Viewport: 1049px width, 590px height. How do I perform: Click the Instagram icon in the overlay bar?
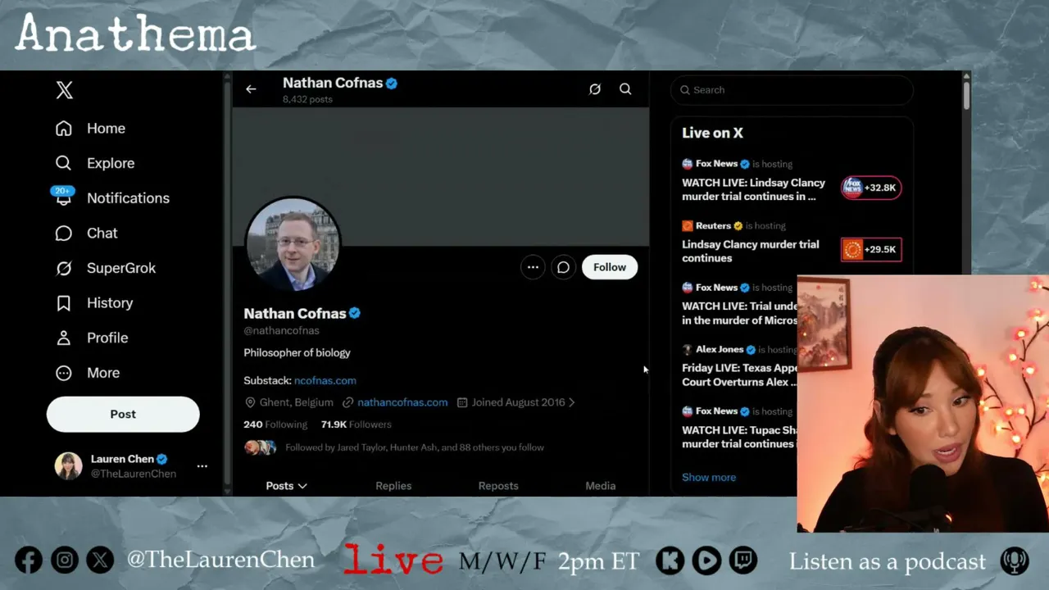click(65, 560)
